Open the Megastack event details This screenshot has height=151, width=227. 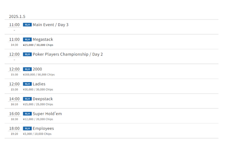pos(43,40)
